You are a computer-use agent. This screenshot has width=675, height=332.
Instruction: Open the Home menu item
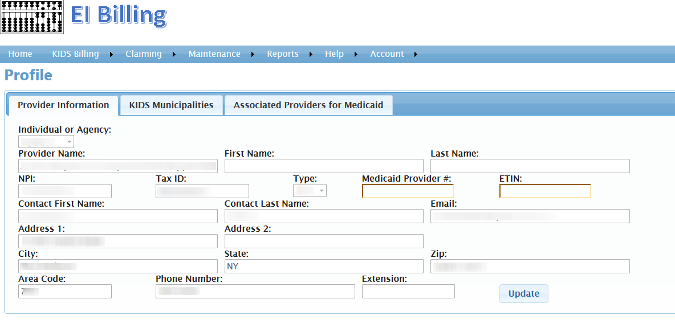tap(21, 54)
